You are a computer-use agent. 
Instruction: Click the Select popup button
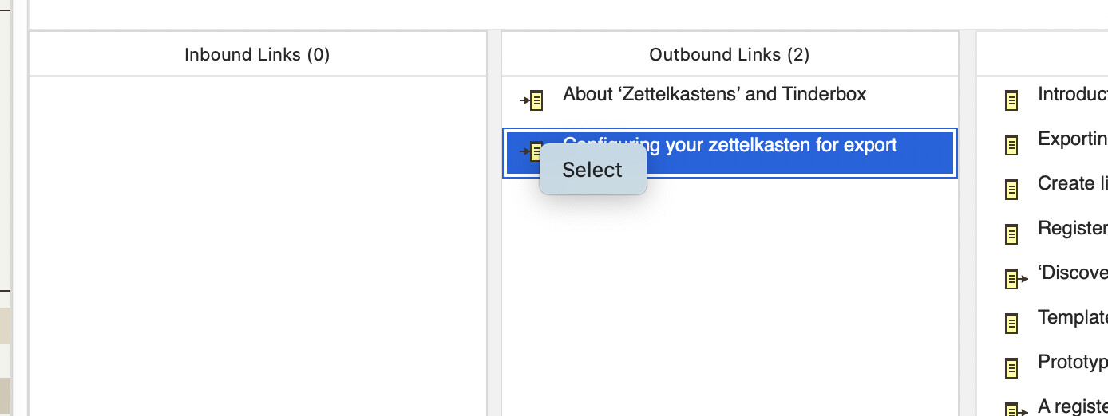(592, 170)
